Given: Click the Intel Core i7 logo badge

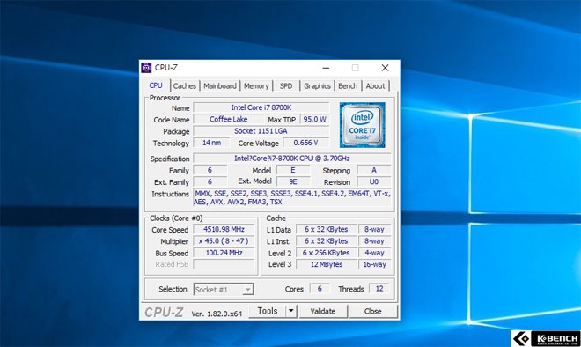Looking at the screenshot, I should point(363,125).
